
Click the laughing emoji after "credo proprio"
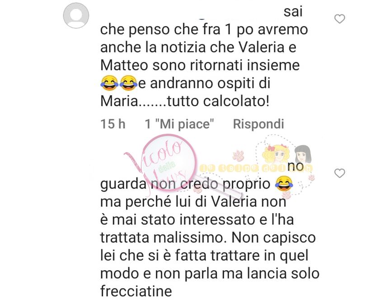point(284,184)
